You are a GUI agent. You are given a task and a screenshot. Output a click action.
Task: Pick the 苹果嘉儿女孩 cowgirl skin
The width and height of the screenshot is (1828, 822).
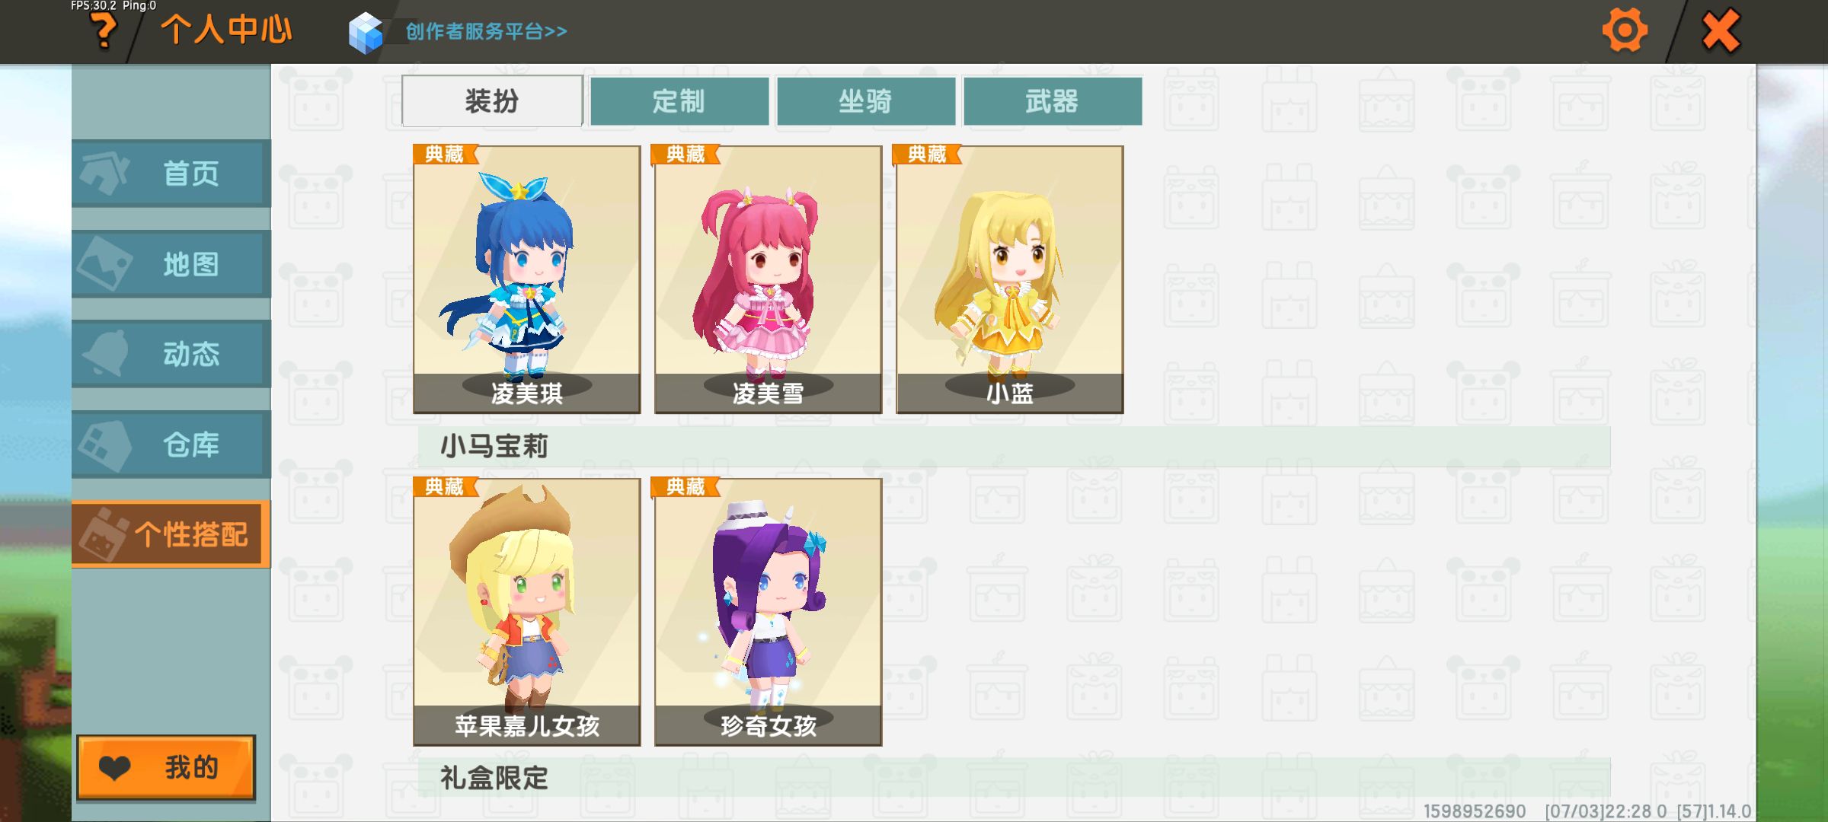(x=526, y=612)
